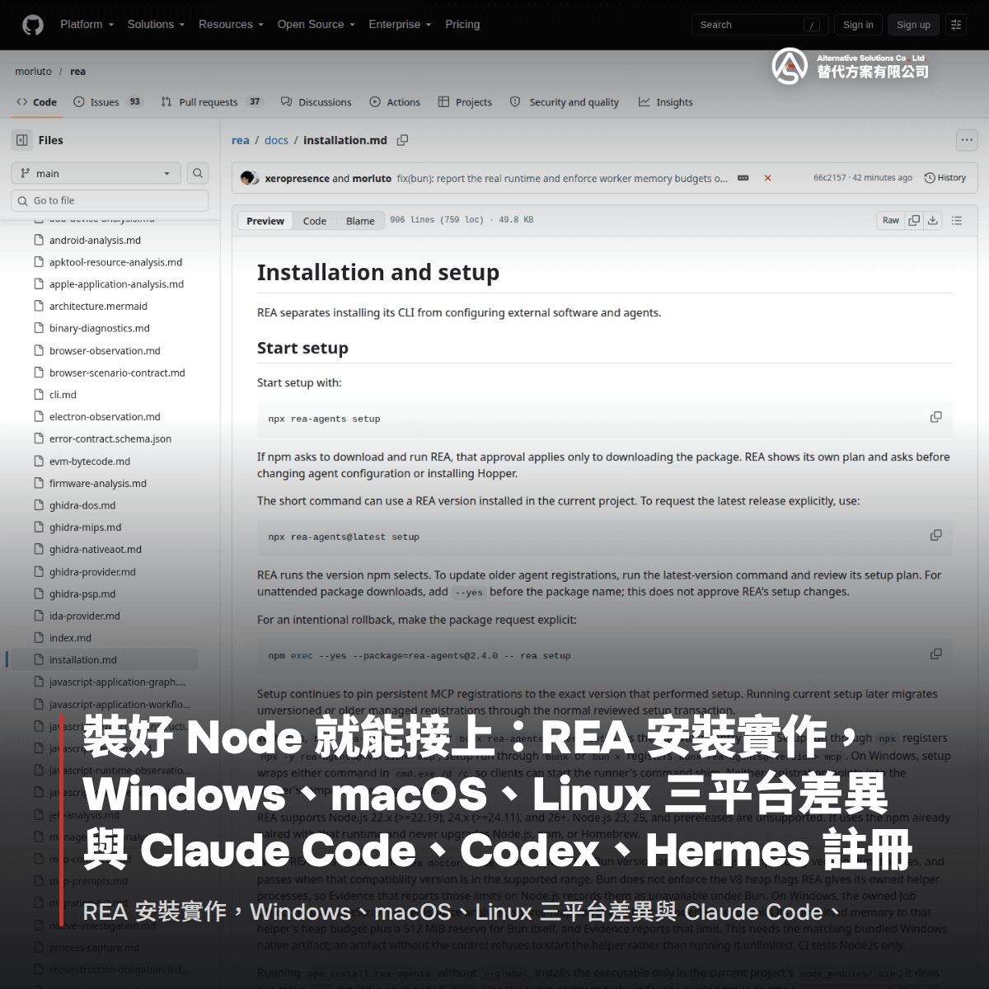Open the Discussions tab
Viewport: 989px width, 989px height.
tap(316, 102)
